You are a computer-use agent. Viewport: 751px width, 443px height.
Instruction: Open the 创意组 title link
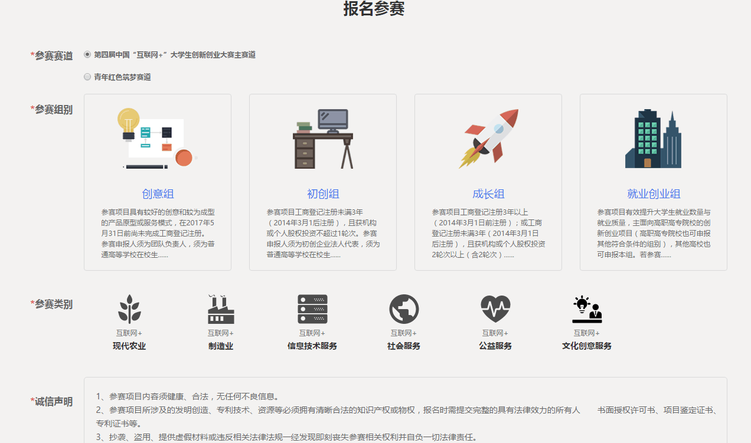click(158, 194)
